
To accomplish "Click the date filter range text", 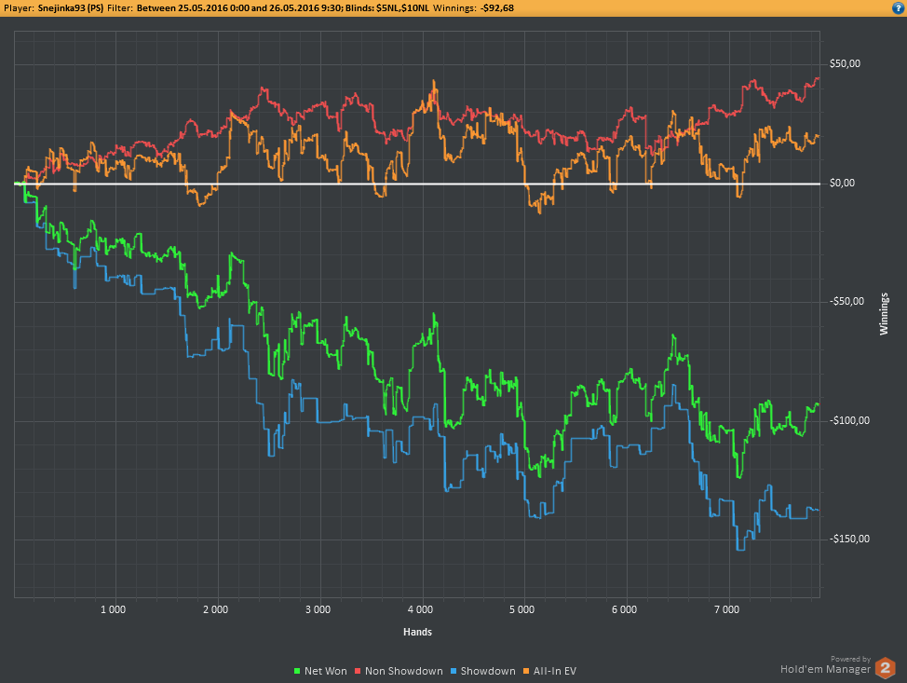I will (x=239, y=8).
